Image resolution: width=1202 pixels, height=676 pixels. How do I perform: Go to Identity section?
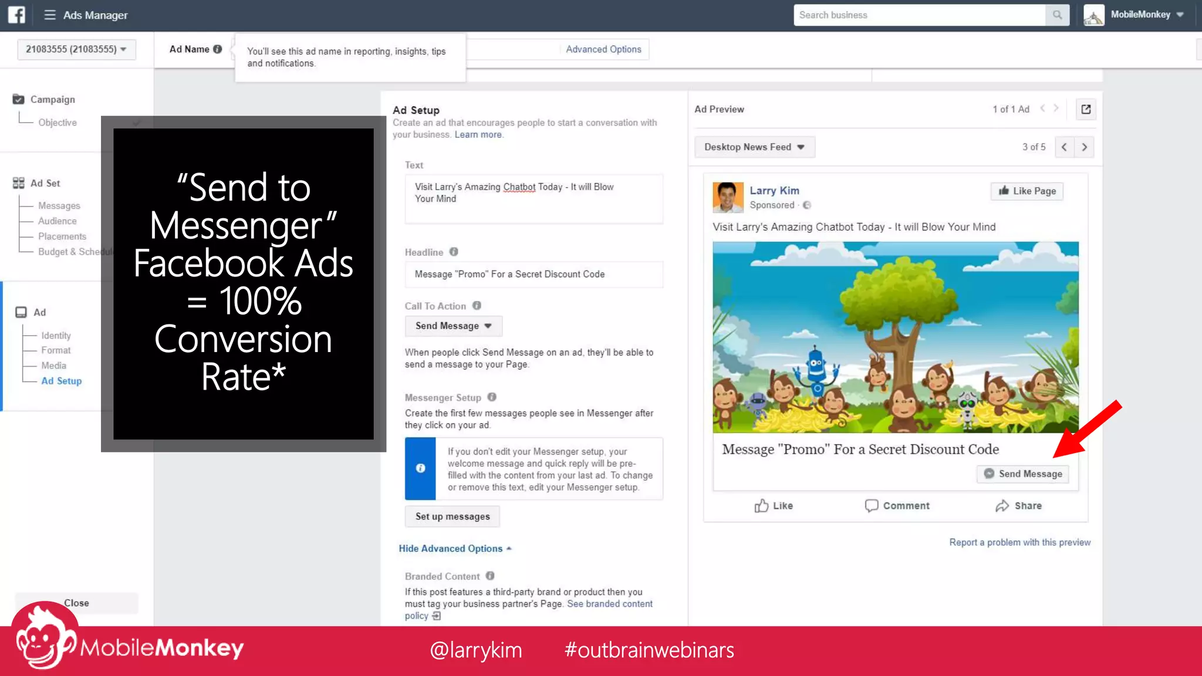(x=56, y=336)
